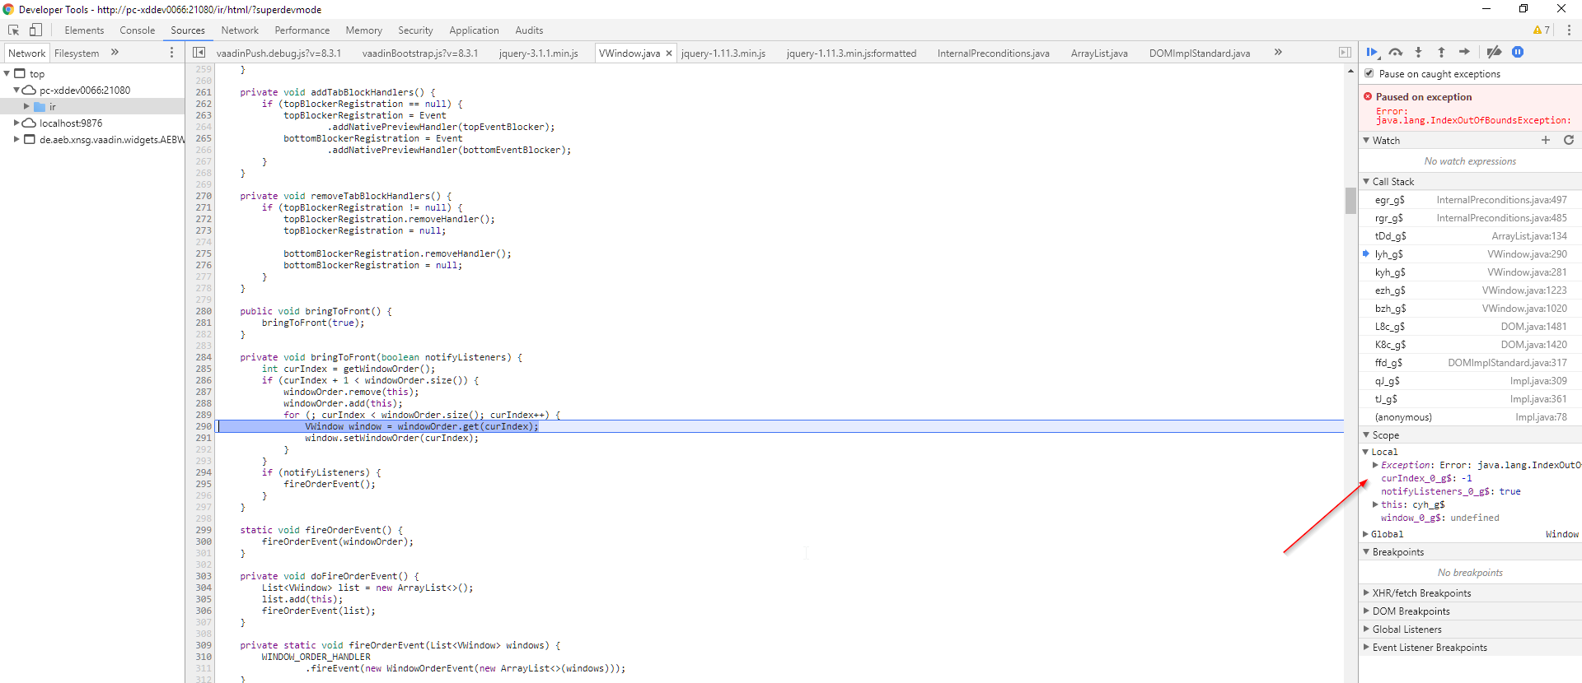
Task: Show more file tabs overflow
Action: point(1278,52)
